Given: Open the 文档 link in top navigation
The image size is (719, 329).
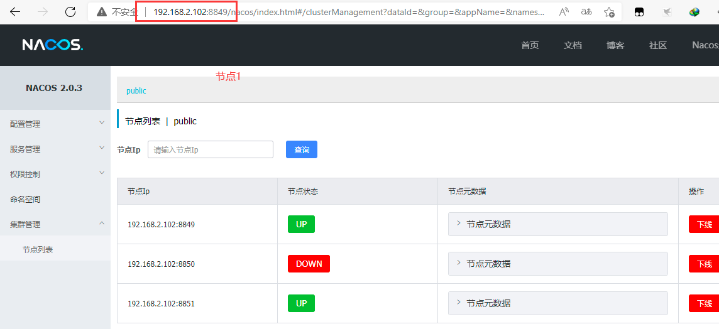Looking at the screenshot, I should point(573,45).
